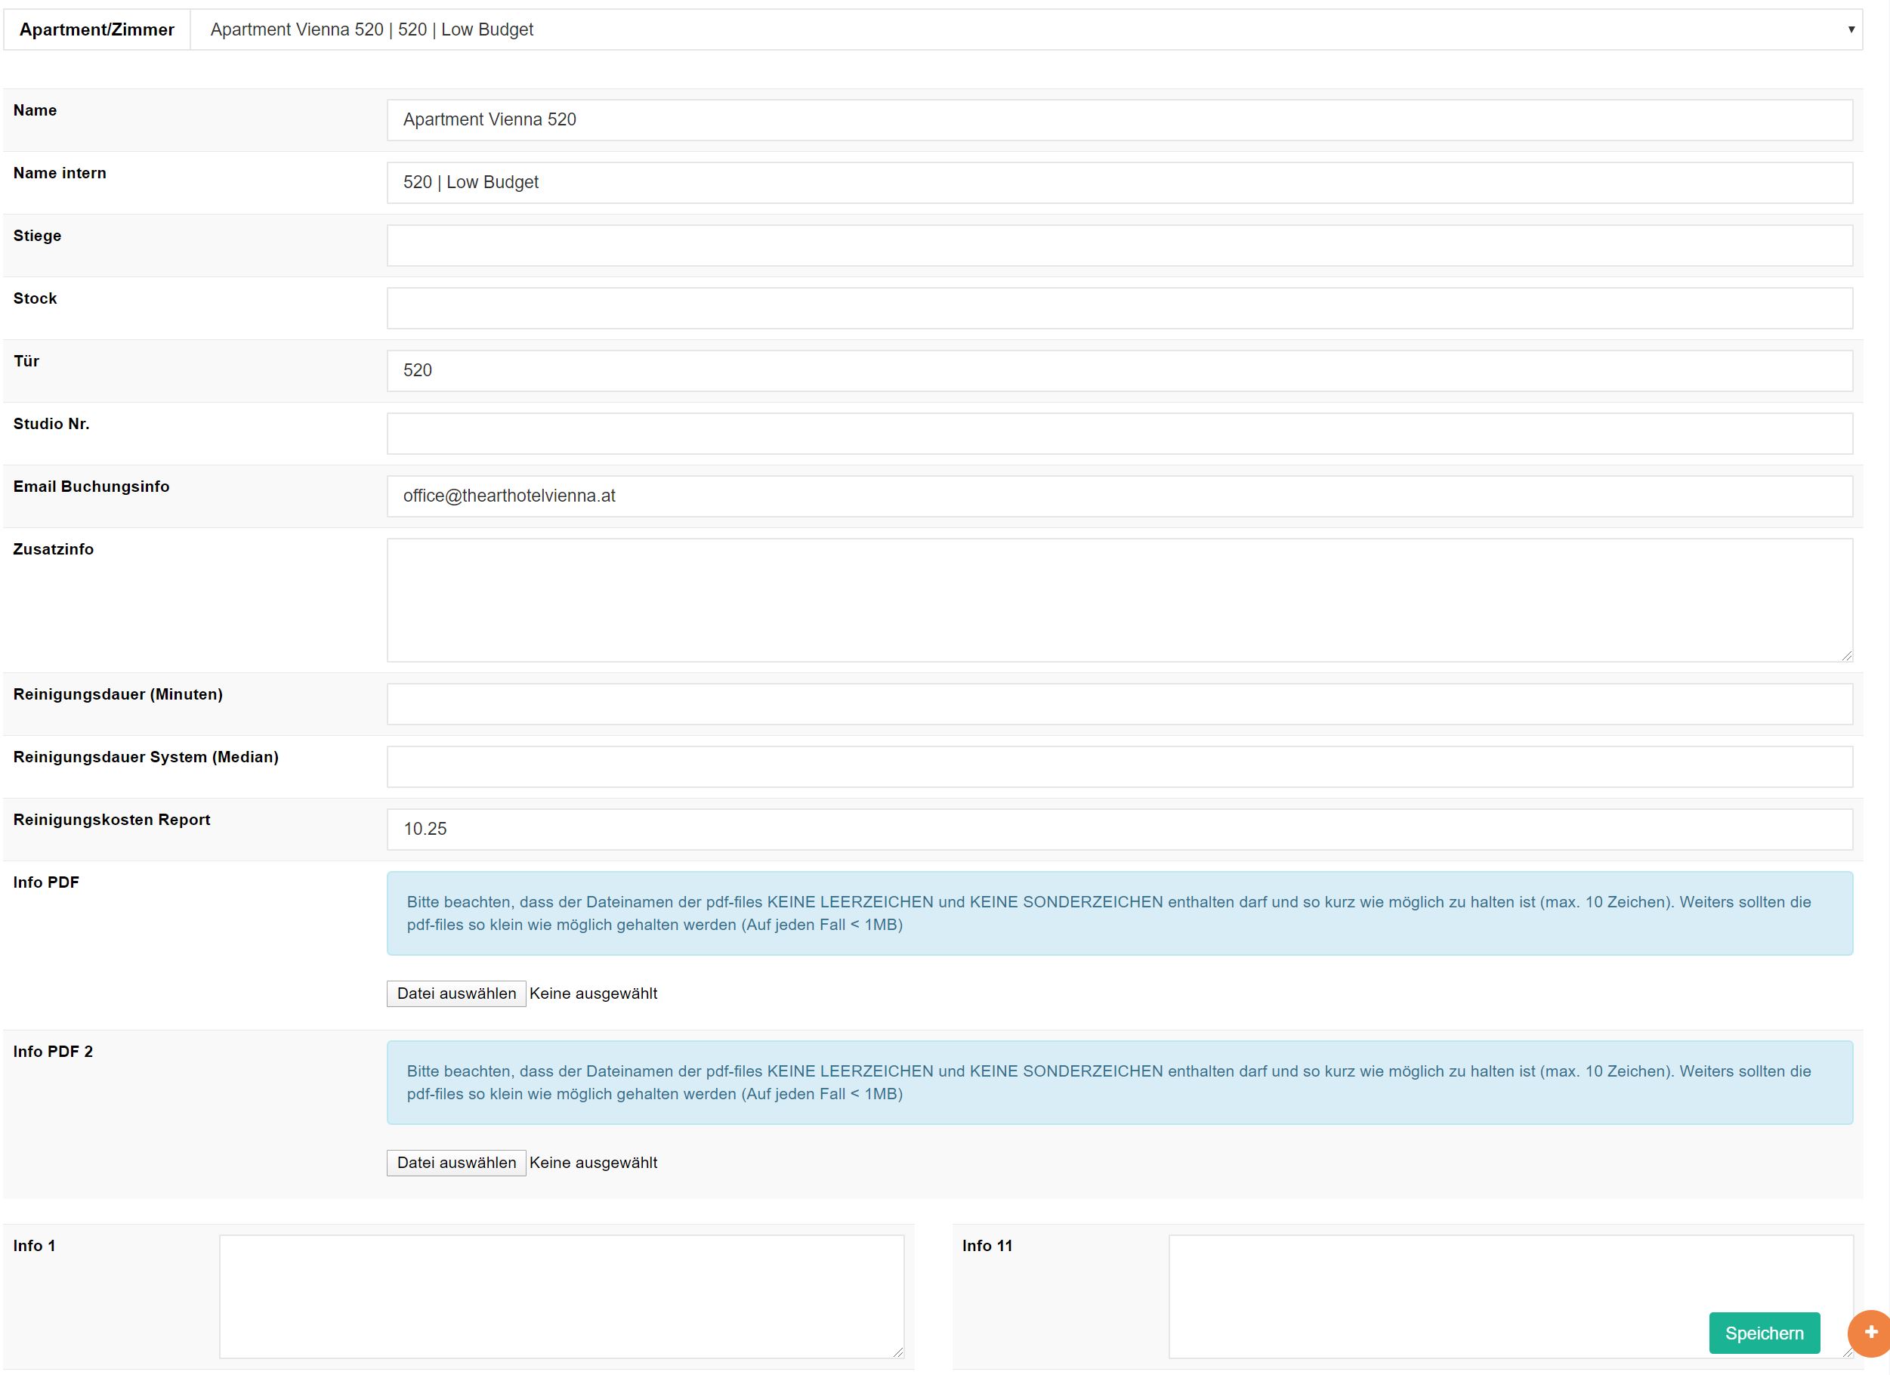Focus the Name input field
The height and width of the screenshot is (1375, 1890).
click(1119, 120)
